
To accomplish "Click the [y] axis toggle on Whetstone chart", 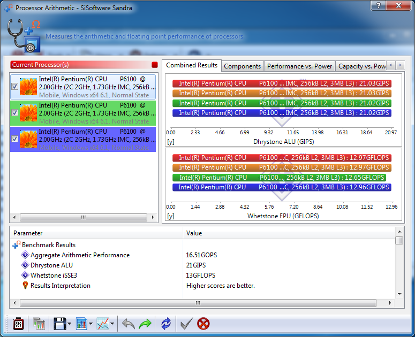I will point(171,216).
